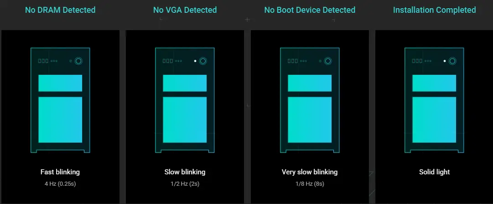Click the large lower panel of No DRAM case
493x204 pixels.
click(x=60, y=120)
